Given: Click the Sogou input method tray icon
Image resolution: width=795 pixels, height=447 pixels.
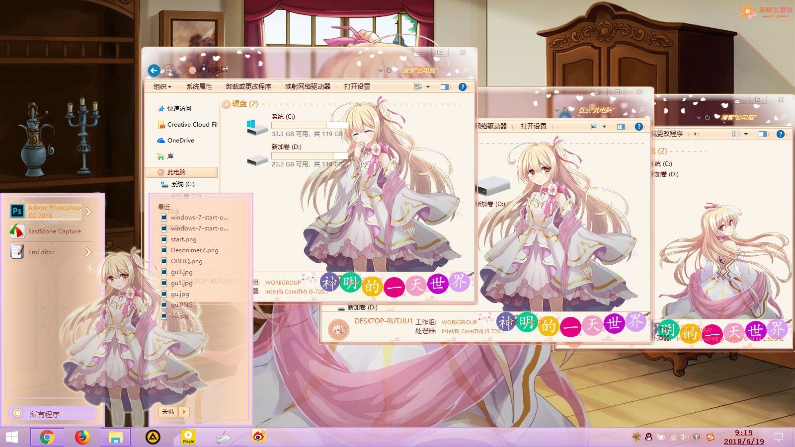Looking at the screenshot, I should click(711, 437).
